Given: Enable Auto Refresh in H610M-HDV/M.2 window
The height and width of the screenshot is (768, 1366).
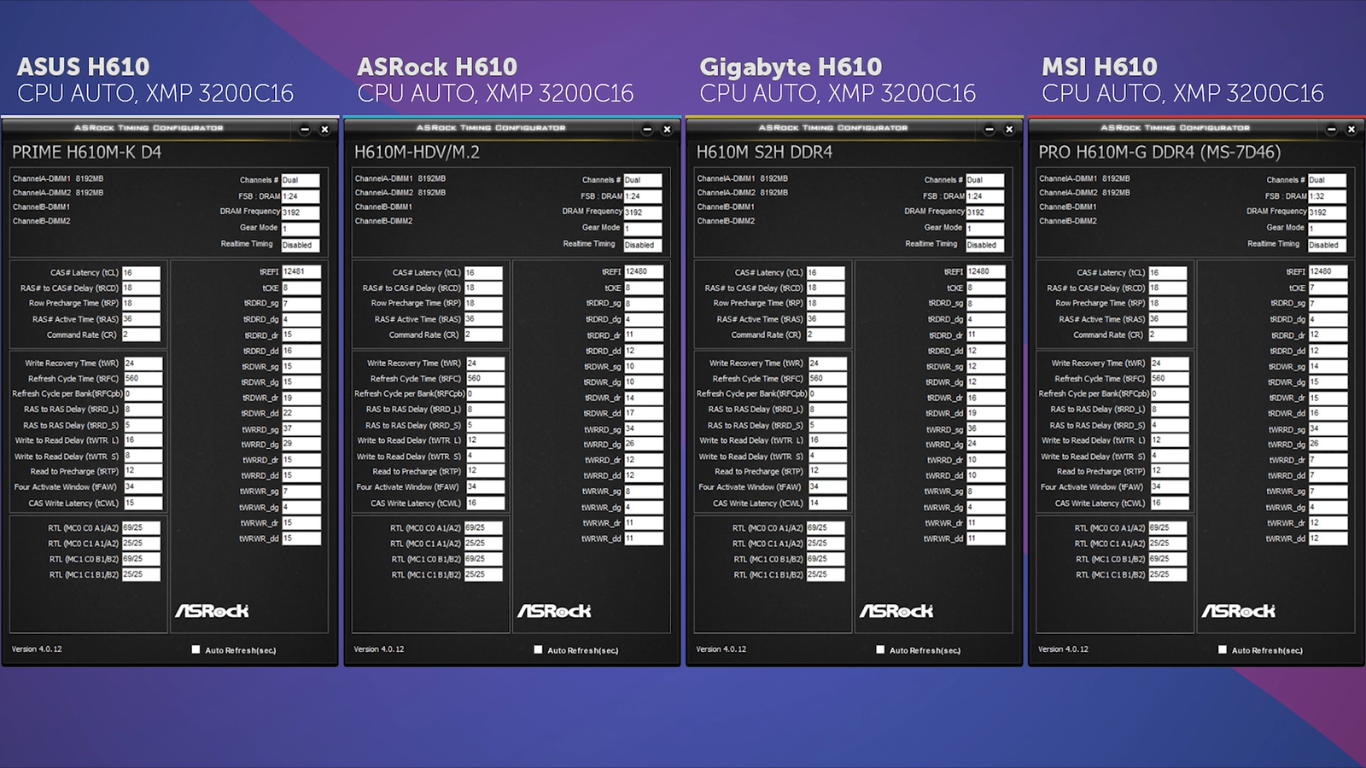Looking at the screenshot, I should point(538,649).
